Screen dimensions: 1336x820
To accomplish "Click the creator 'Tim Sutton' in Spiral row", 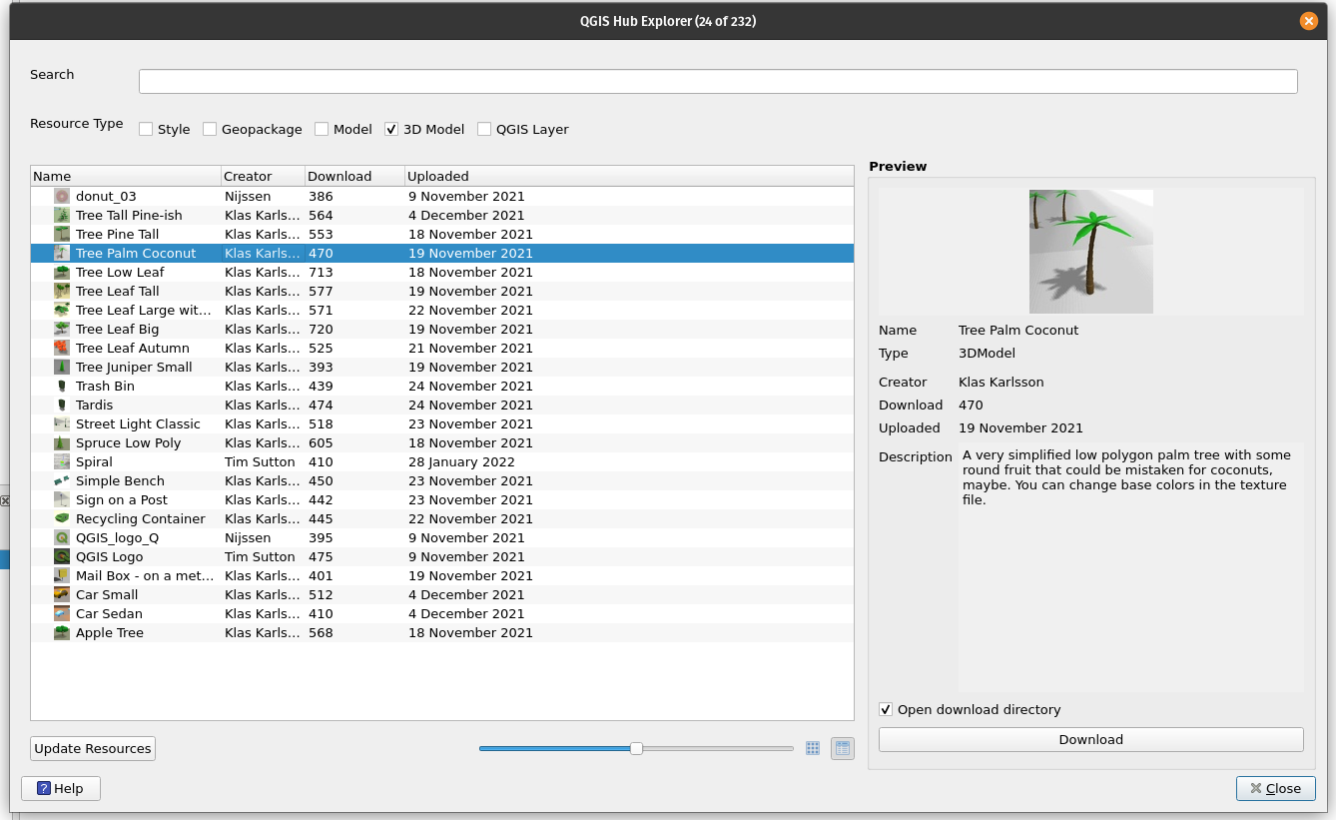I will point(260,462).
